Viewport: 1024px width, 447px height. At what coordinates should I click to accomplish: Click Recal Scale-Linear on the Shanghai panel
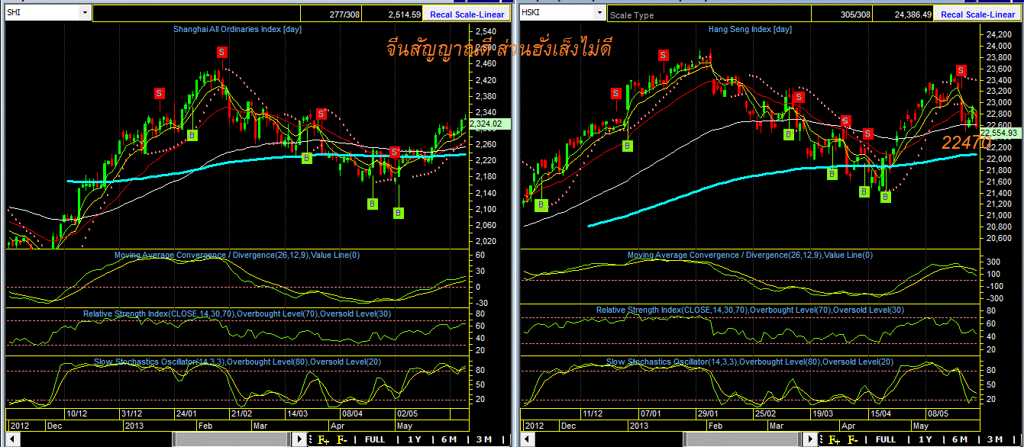(467, 14)
